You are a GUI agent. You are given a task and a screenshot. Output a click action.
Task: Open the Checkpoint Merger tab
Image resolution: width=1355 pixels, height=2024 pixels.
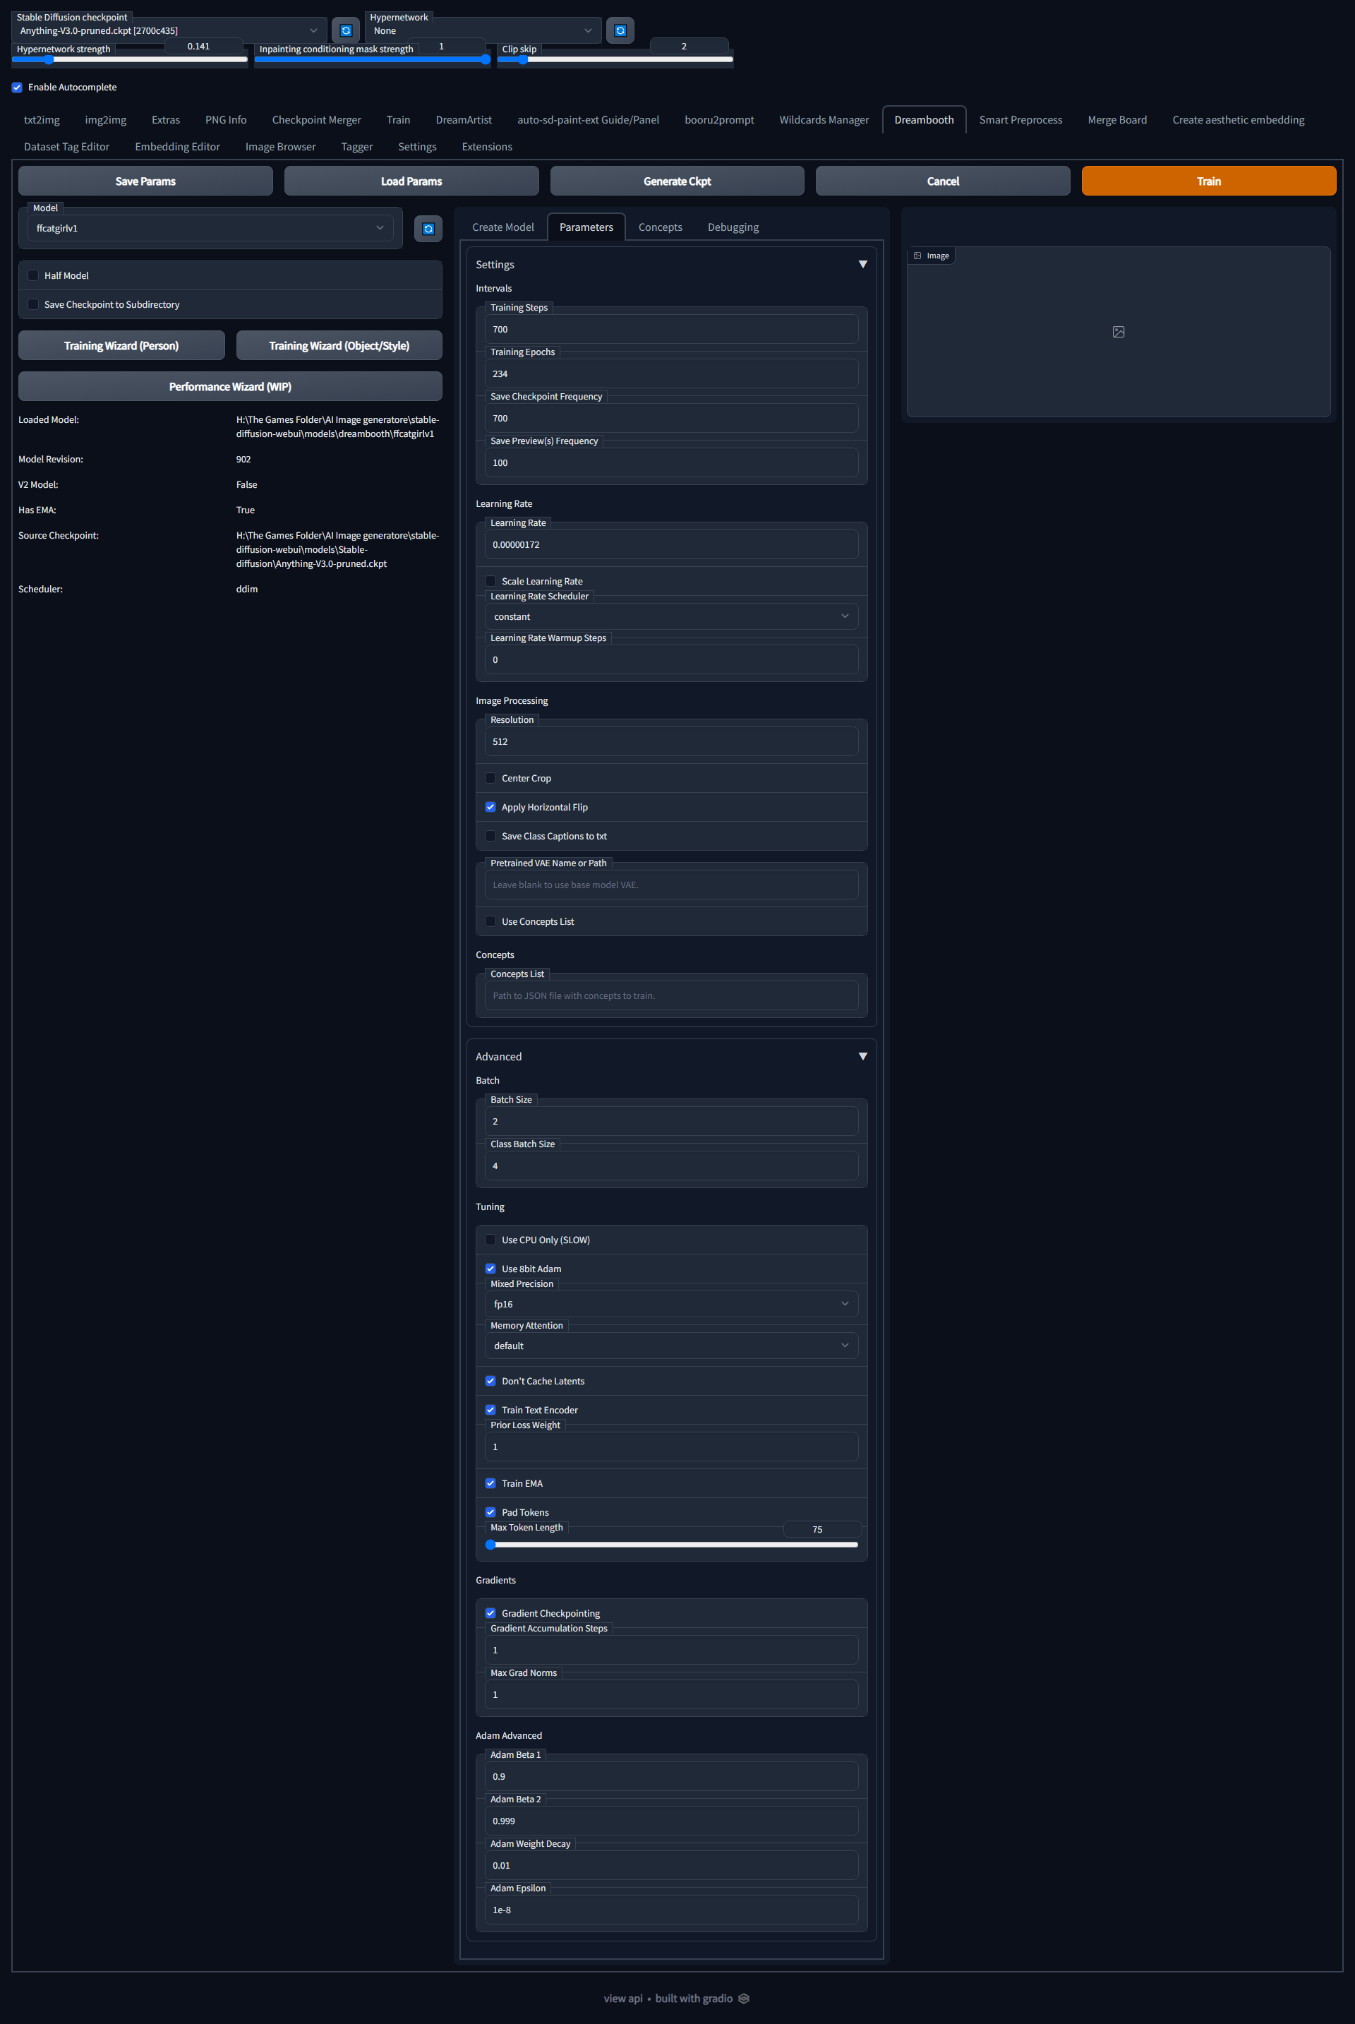pyautogui.click(x=316, y=120)
